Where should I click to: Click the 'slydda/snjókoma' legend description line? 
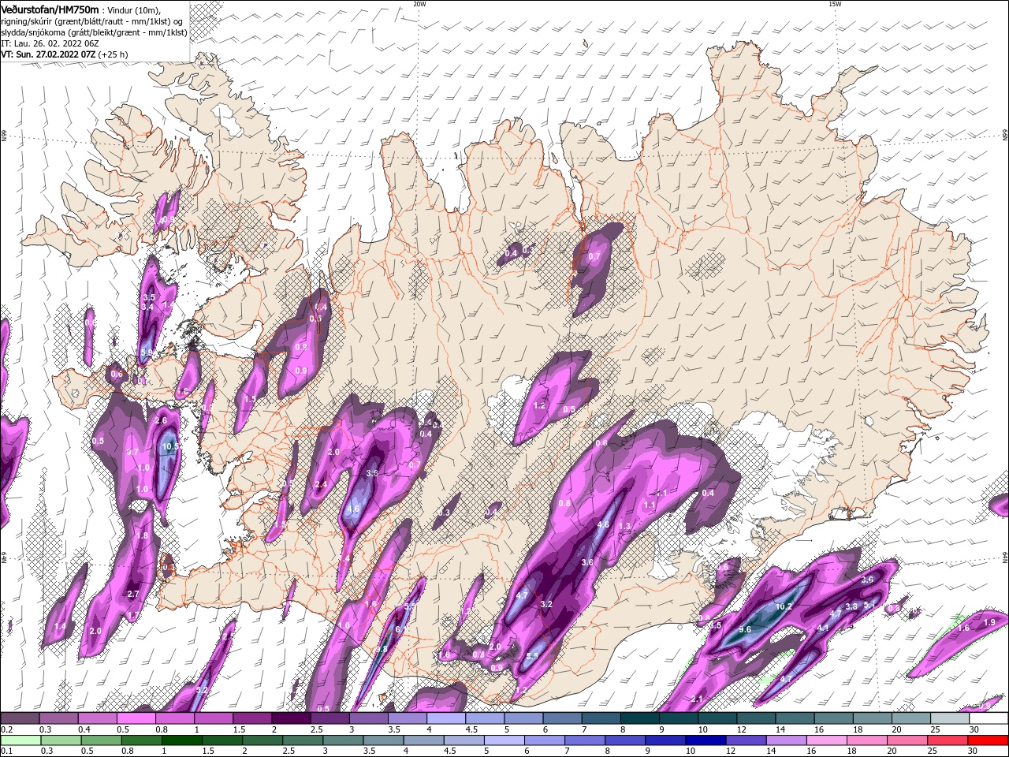pos(94,32)
